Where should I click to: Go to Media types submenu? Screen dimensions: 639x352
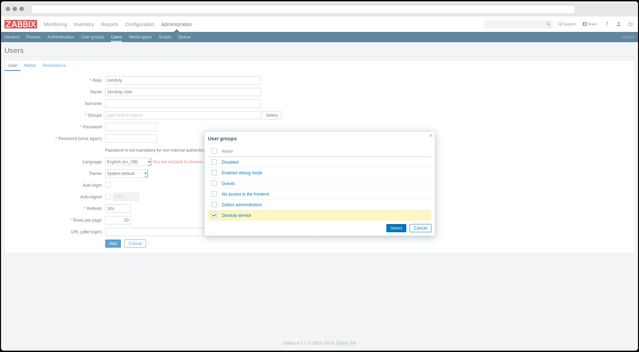pyautogui.click(x=140, y=37)
